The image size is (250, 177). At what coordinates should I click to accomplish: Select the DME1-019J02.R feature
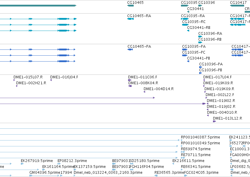click(x=221, y=107)
